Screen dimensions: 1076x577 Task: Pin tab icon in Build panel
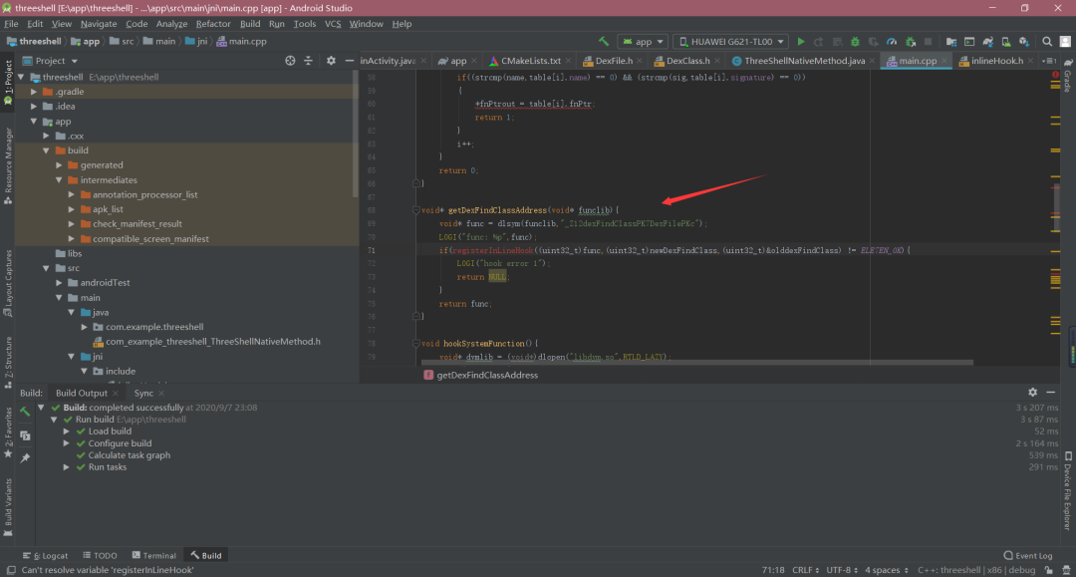point(25,457)
